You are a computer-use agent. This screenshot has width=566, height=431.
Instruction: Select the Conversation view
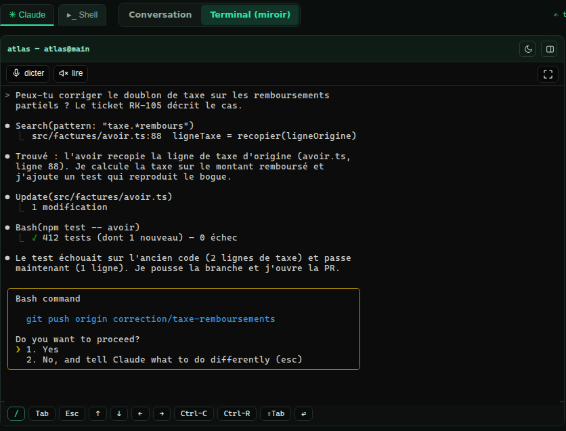point(160,15)
